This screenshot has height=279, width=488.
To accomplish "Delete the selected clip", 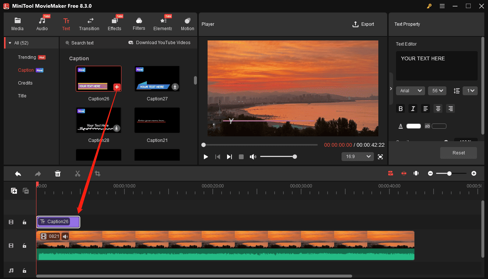I will 58,174.
